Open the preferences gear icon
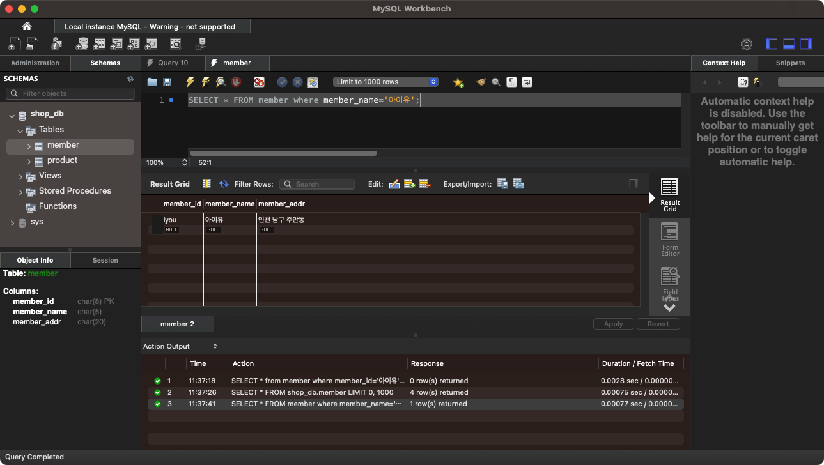Screen dimensions: 824x465 tap(747, 44)
